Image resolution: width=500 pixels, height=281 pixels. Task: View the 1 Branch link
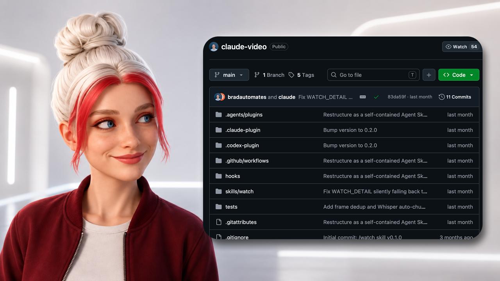point(269,75)
